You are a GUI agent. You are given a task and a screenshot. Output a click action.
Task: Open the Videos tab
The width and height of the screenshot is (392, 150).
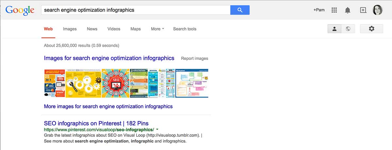[114, 29]
